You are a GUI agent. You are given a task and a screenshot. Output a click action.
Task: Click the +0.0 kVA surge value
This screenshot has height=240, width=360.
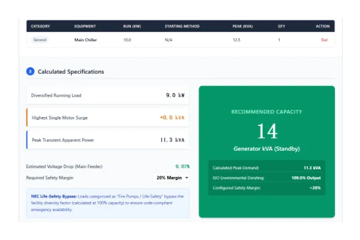point(172,118)
